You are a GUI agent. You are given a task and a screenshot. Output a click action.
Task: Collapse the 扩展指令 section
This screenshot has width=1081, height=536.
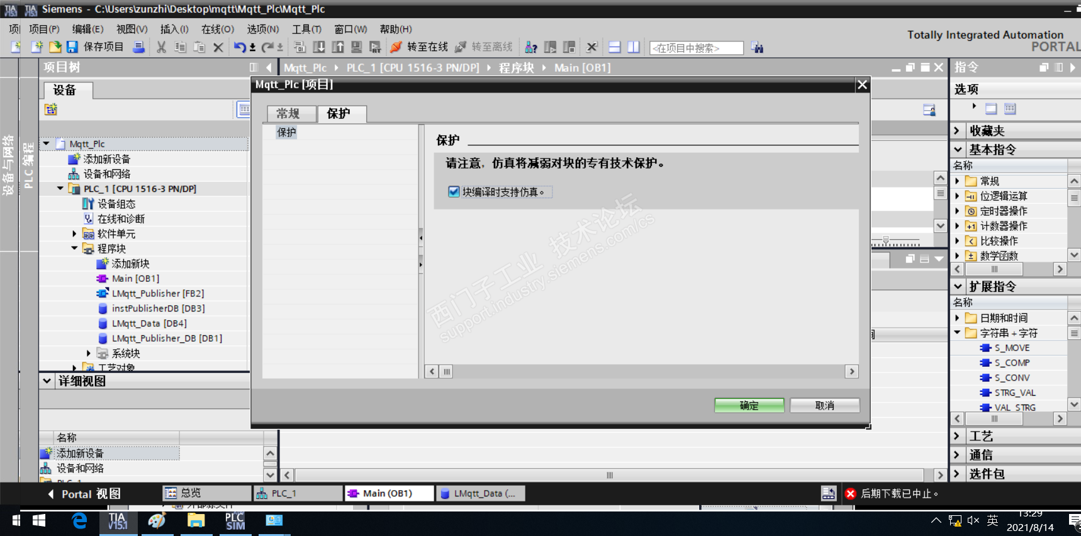(x=958, y=287)
